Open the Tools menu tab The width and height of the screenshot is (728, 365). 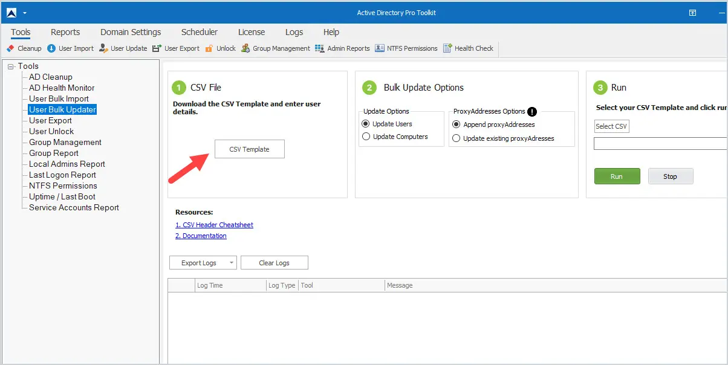coord(21,32)
